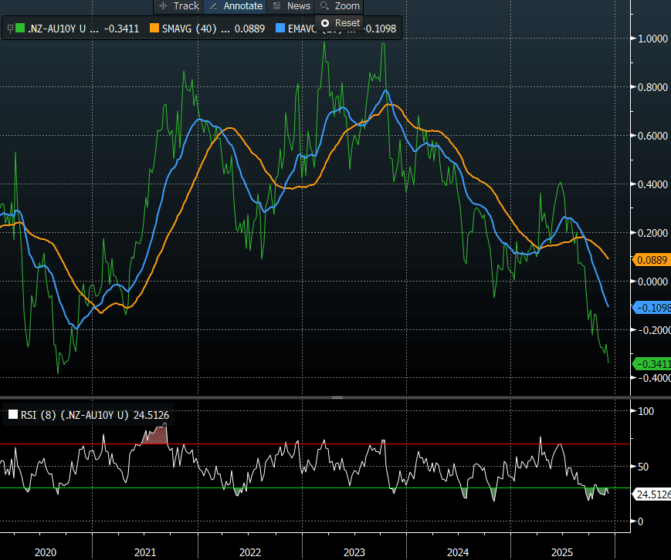671x560 pixels.
Task: Click the blue EMAVG legend swatch
Action: click(x=282, y=29)
